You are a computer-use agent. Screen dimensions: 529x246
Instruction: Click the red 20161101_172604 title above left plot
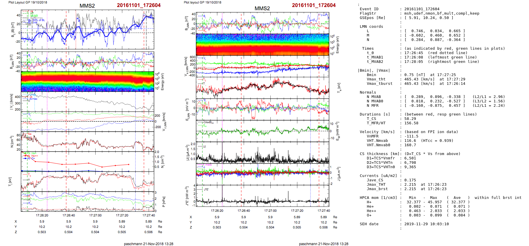click(139, 5)
